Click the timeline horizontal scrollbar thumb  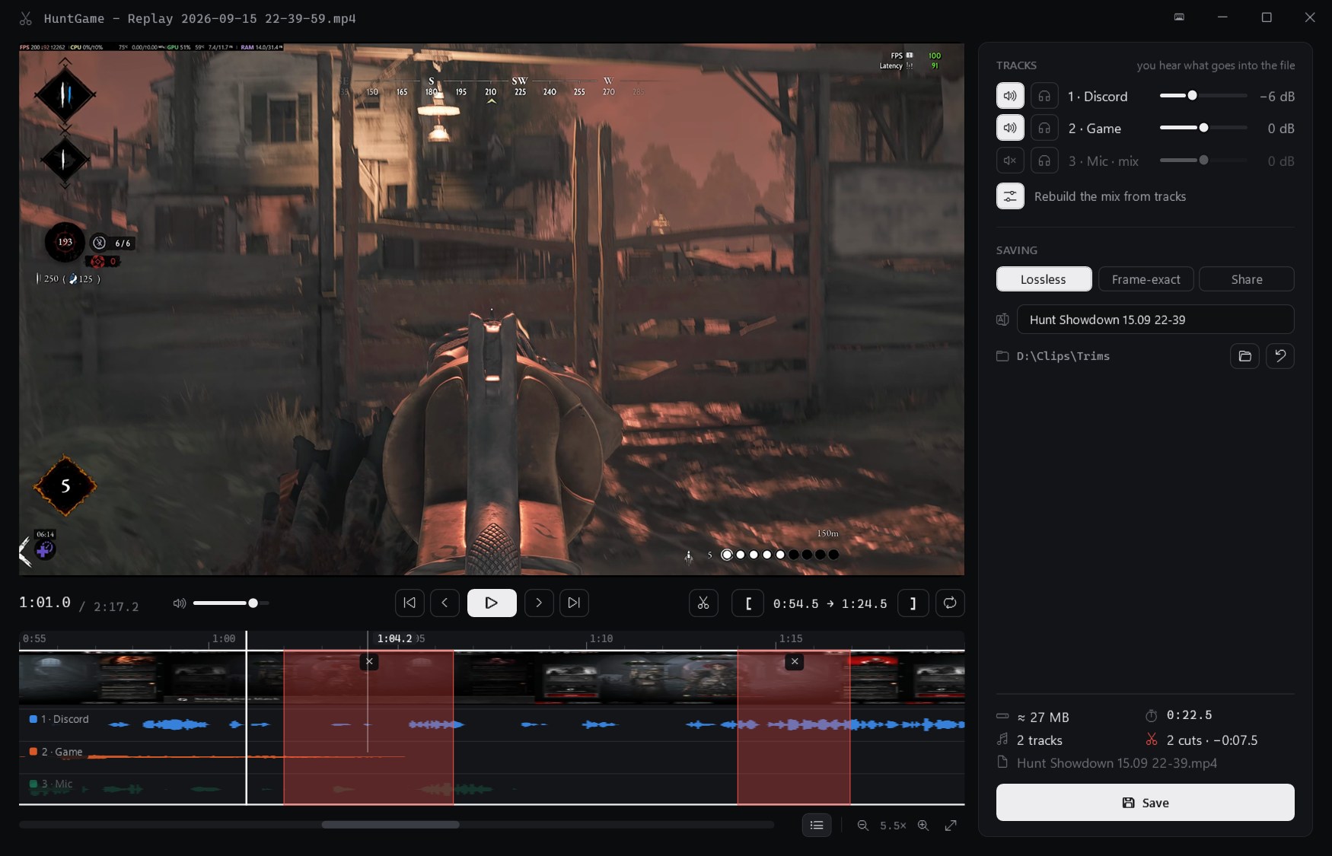pos(390,825)
